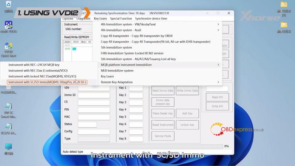Image resolution: width=295 pixels, height=166 pixels.
Task: Click the PIN input field
Action: click(x=94, y=110)
